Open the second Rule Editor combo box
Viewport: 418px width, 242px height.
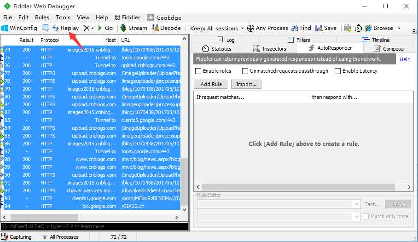[x=279, y=216]
